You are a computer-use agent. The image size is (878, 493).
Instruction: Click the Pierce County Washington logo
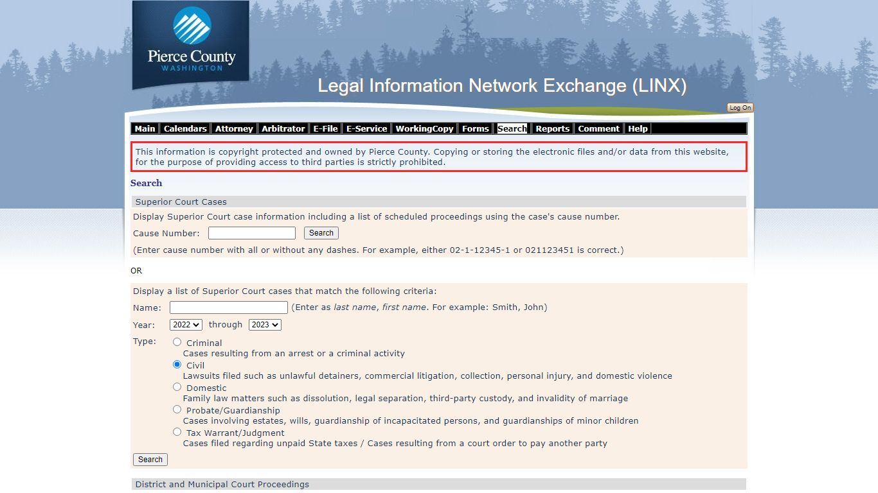[x=190, y=45]
